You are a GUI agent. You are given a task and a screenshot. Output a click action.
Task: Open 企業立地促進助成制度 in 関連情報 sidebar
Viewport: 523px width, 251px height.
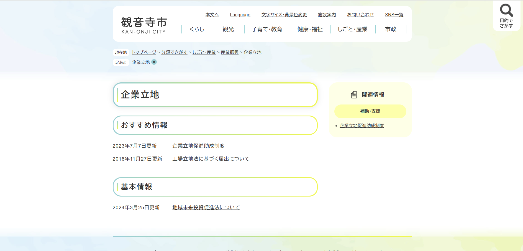click(x=362, y=125)
